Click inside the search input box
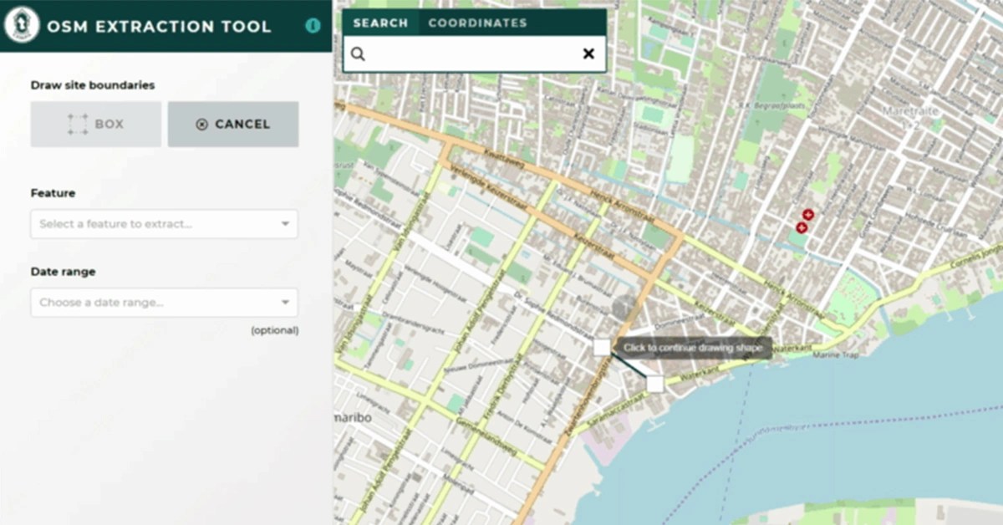The image size is (1003, 525). click(x=468, y=53)
